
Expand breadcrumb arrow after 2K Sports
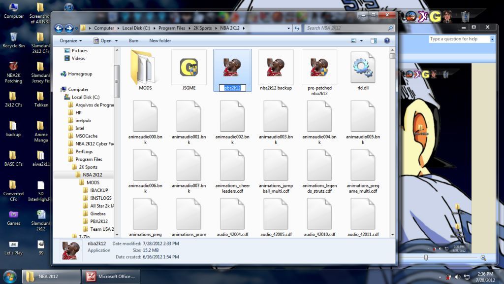pyautogui.click(x=216, y=28)
